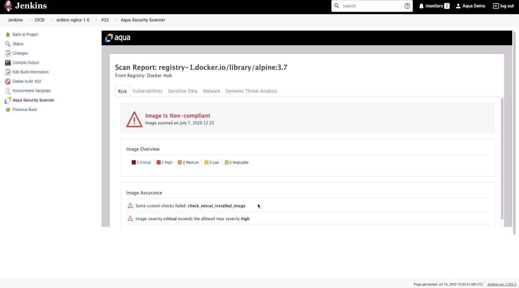Screen dimensions: 519x288
Task: Click the red High severity swatch
Action: click(158, 162)
